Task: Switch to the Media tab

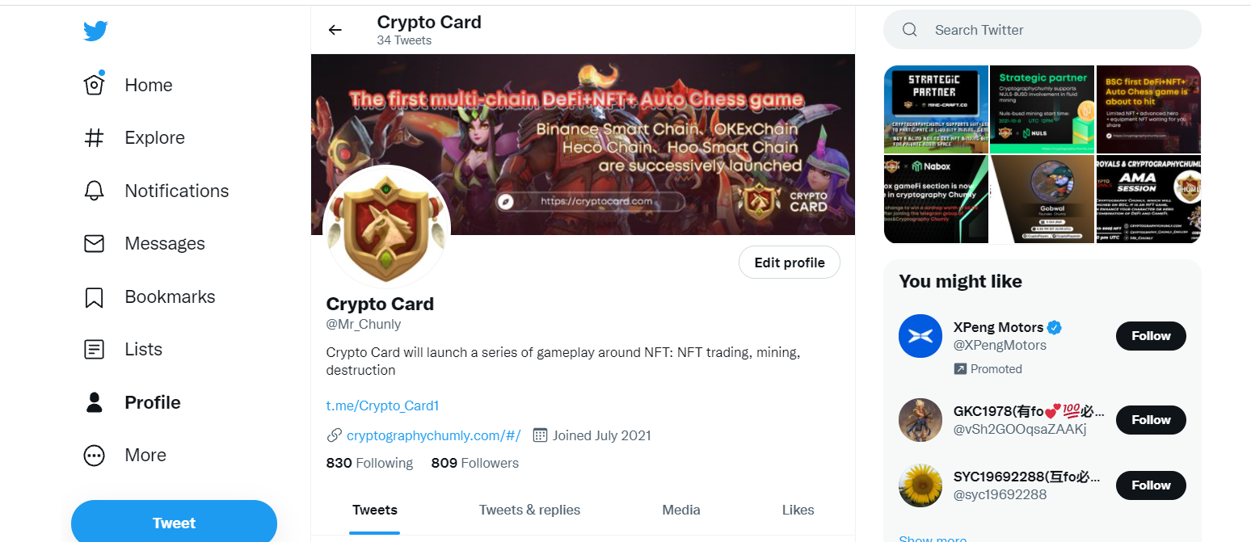Action: point(681,510)
